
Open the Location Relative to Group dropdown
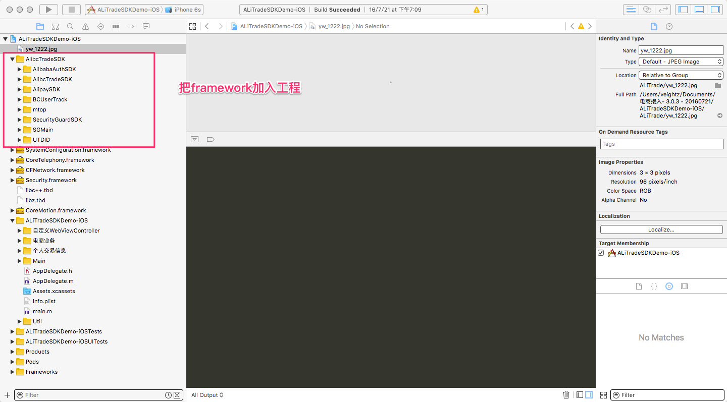pos(681,75)
